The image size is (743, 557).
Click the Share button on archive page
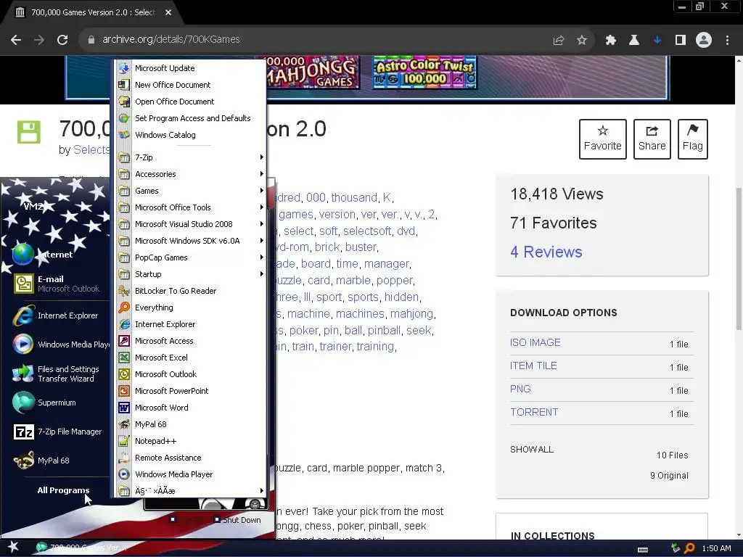[x=652, y=139]
